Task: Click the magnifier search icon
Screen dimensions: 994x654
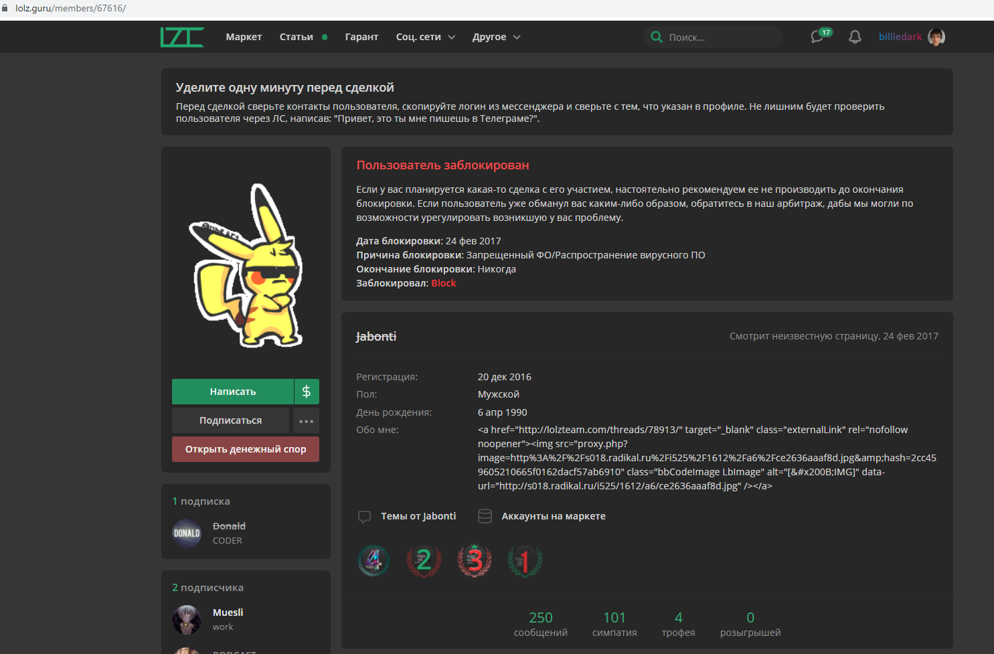Action: click(657, 37)
